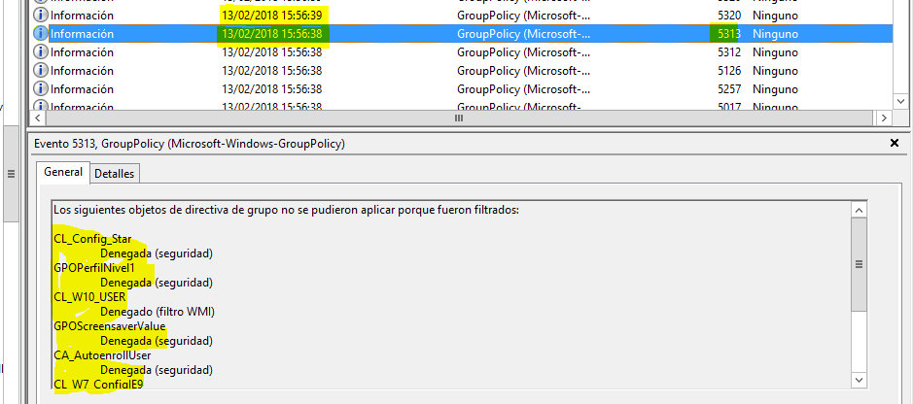
Task: Click horizontal scrollbar thumb of event list
Action: pos(459,118)
